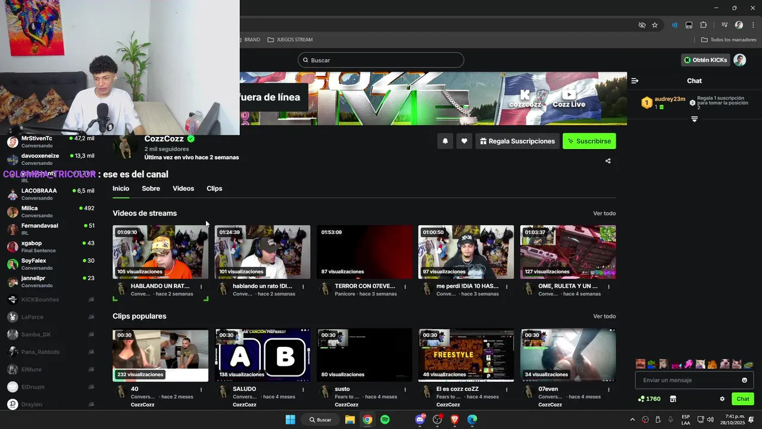This screenshot has height=429, width=762.
Task: Open the browser media control icon
Action: coord(724,25)
